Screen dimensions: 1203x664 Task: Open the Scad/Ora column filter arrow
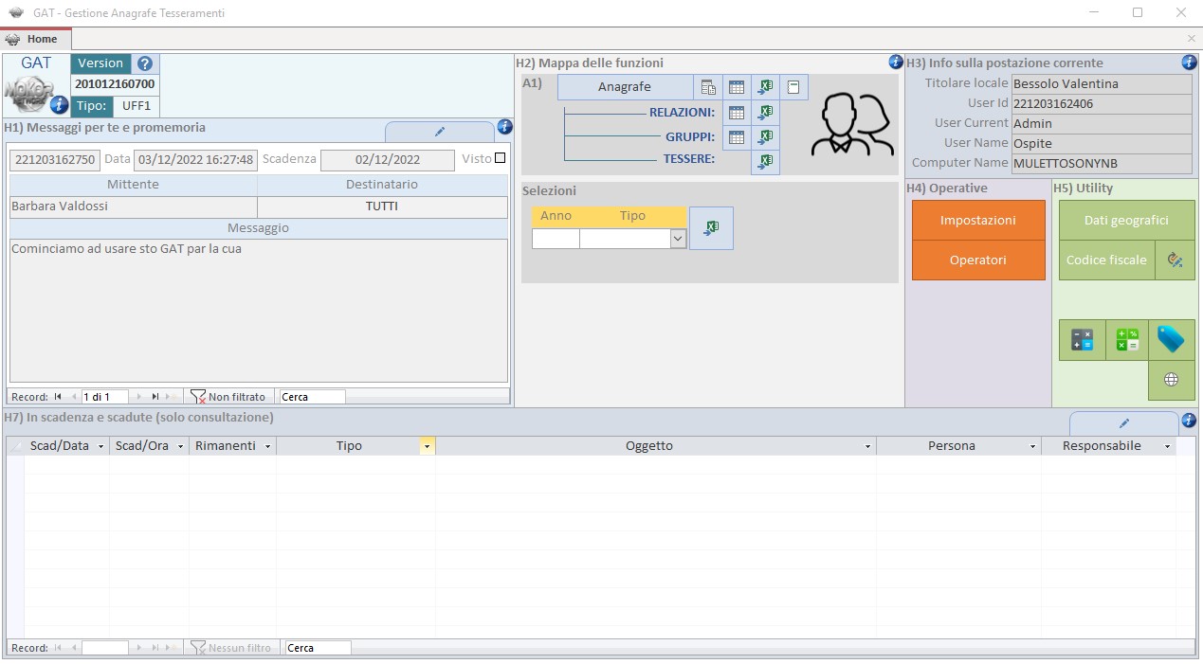[x=180, y=446]
